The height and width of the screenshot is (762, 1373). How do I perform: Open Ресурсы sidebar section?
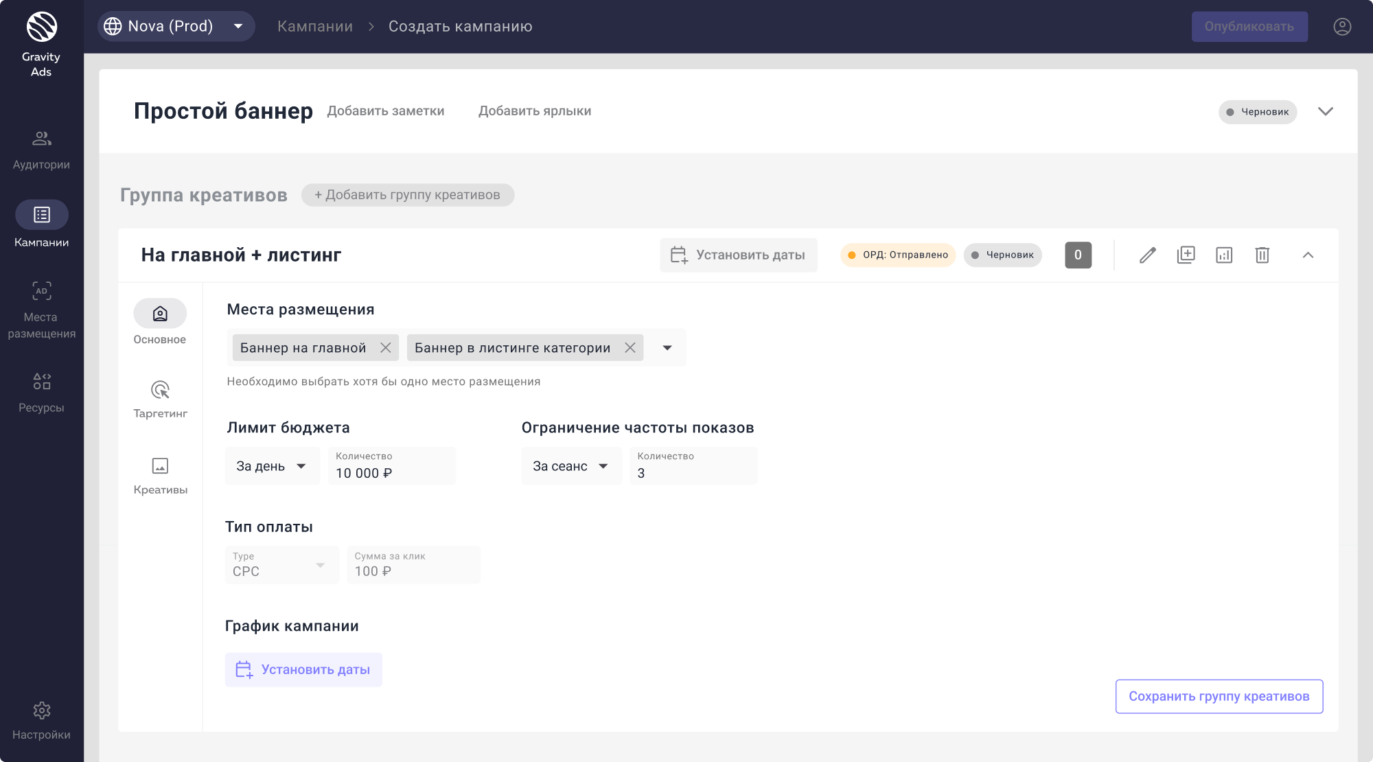[41, 393]
